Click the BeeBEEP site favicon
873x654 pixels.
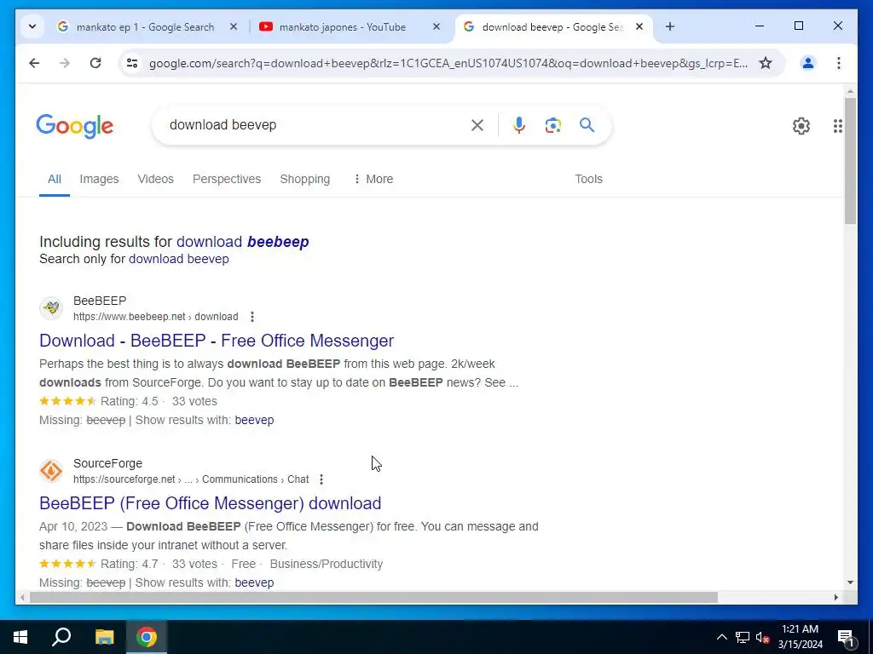pyautogui.click(x=51, y=308)
